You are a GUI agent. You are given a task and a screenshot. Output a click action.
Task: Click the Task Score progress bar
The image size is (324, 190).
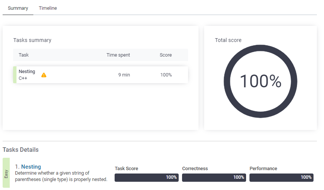point(146,178)
